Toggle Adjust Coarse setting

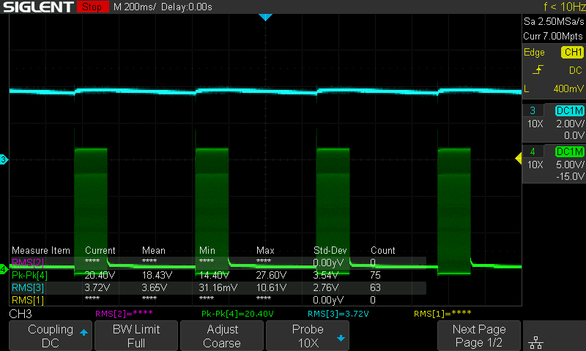point(222,336)
